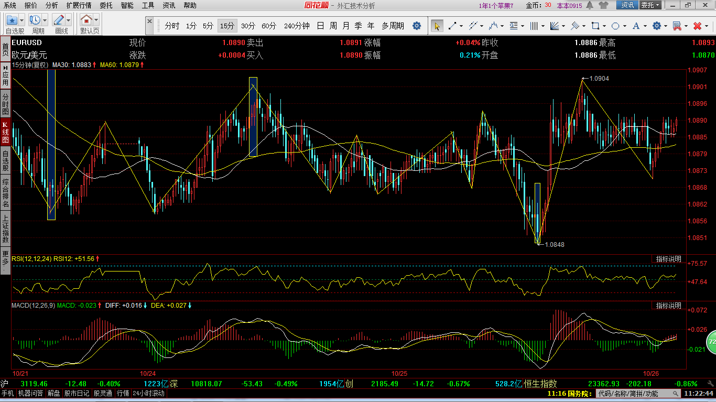This screenshot has height=402, width=716.
Task: Open the 扩展行情 menu
Action: click(79, 5)
